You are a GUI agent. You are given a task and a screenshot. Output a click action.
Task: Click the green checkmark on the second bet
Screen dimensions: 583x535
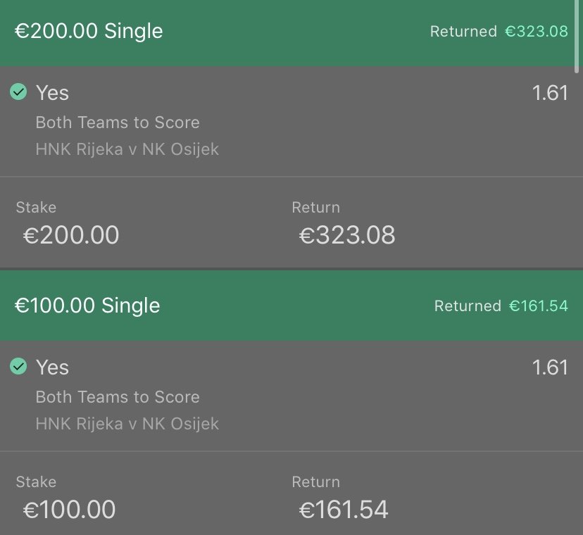(x=18, y=366)
